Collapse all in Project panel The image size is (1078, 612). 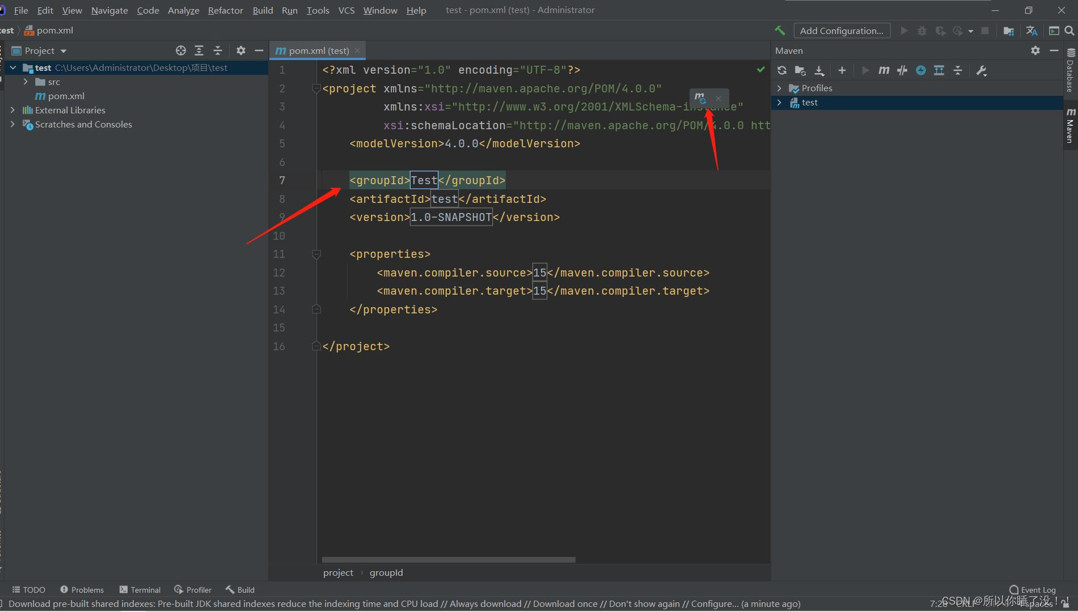[x=218, y=50]
